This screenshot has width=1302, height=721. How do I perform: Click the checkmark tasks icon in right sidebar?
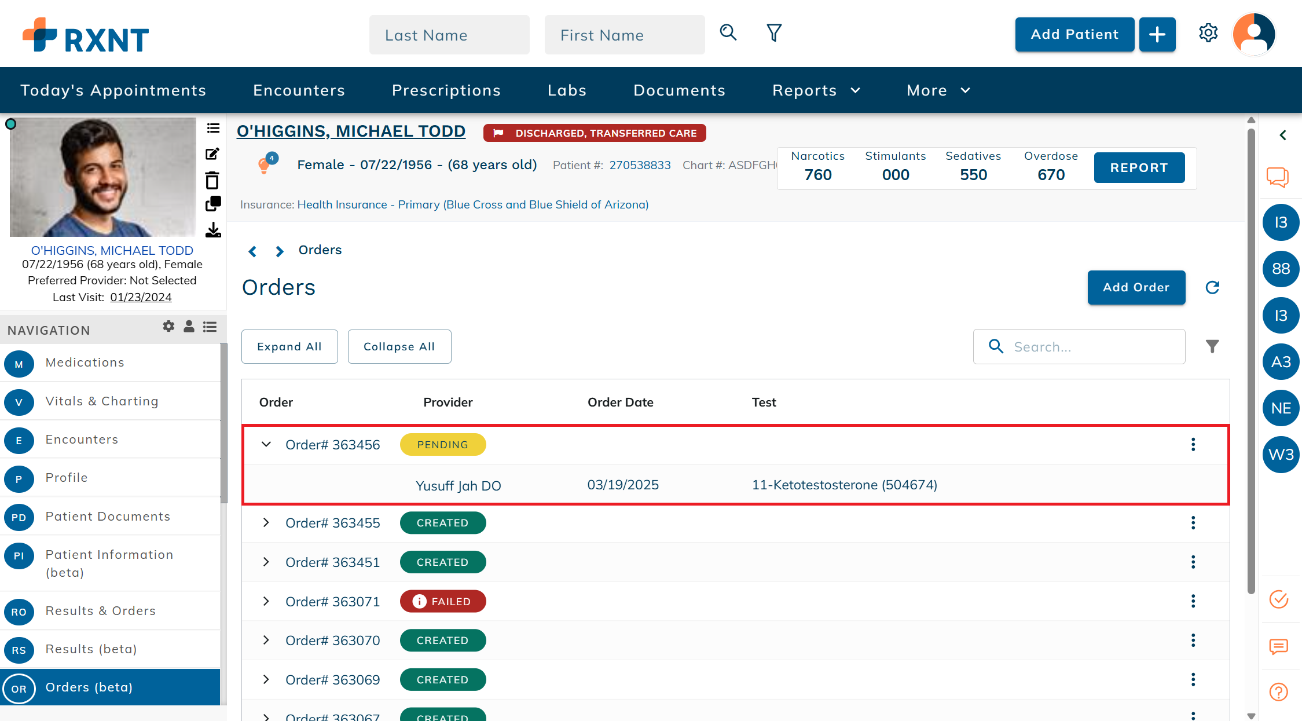pos(1278,599)
